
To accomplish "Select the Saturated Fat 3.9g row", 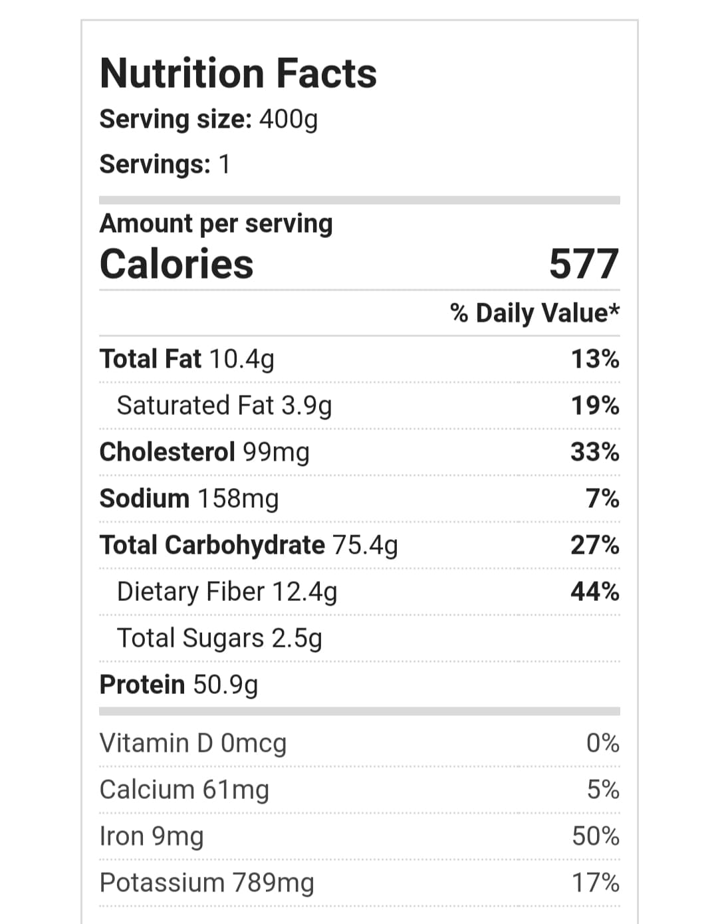I will [224, 405].
